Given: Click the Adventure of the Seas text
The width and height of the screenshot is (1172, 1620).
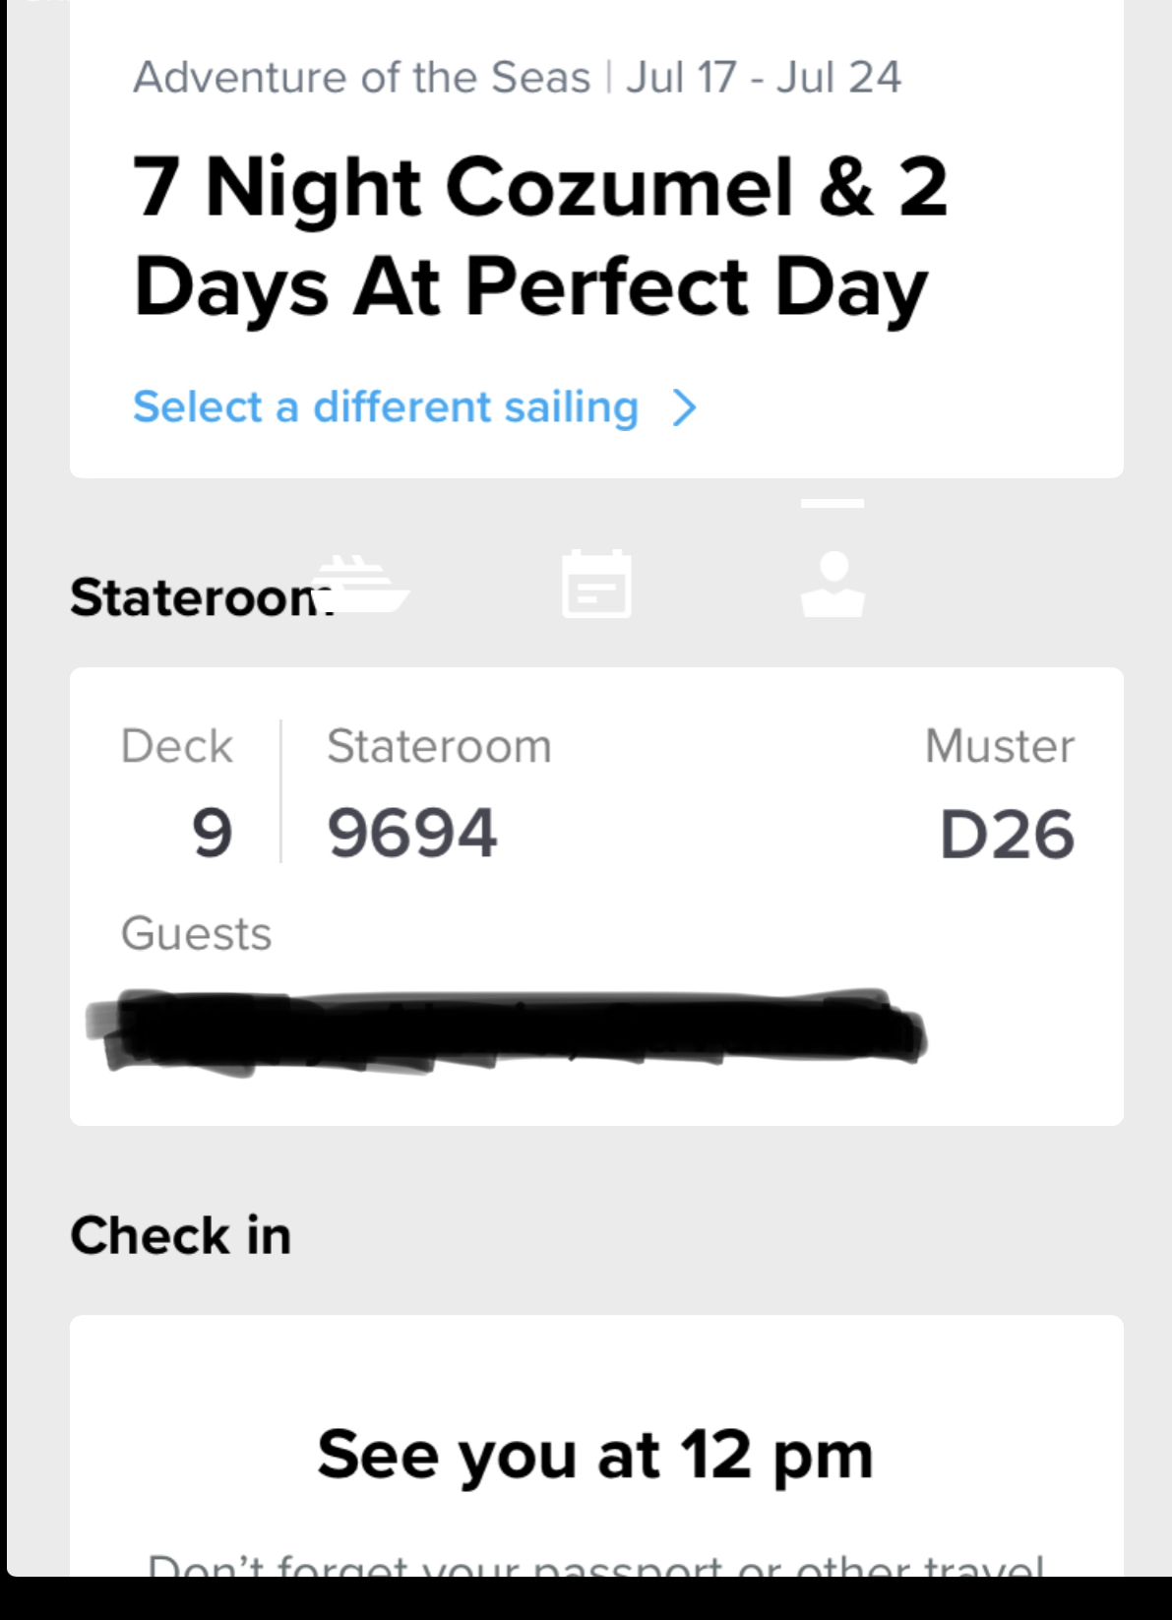Looking at the screenshot, I should tap(362, 78).
